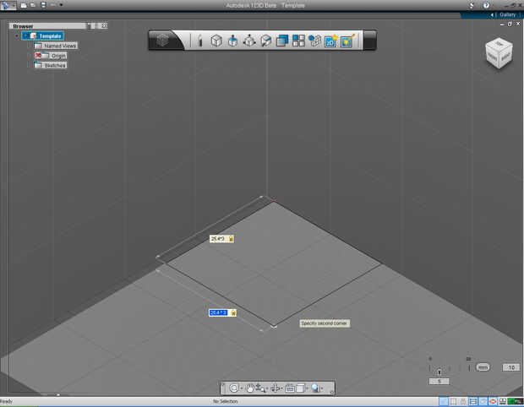Toggle the status bar window tiles button
Screen dimensions: 524x407
[x=502, y=401]
